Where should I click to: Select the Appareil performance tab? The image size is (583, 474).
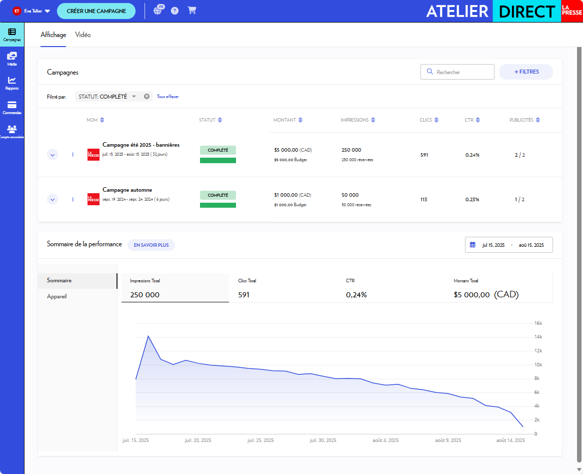[57, 296]
